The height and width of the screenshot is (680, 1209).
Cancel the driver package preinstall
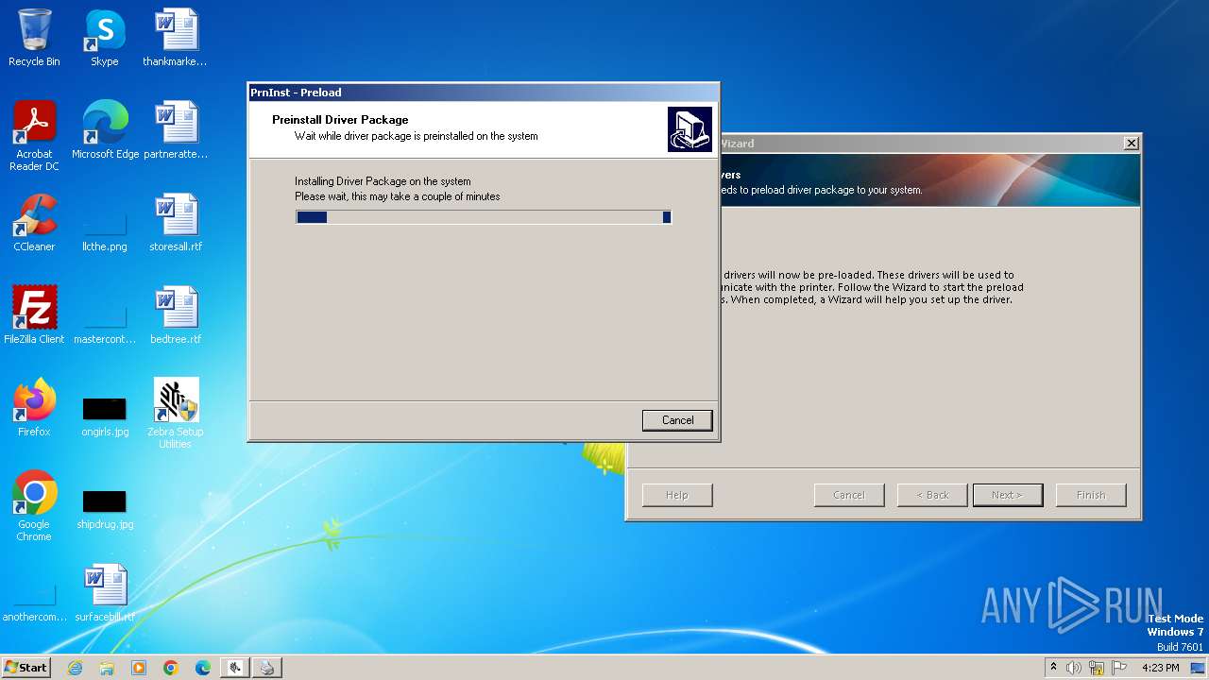(677, 420)
